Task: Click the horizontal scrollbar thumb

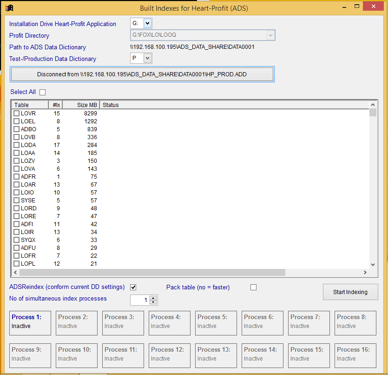Action: (x=152, y=273)
